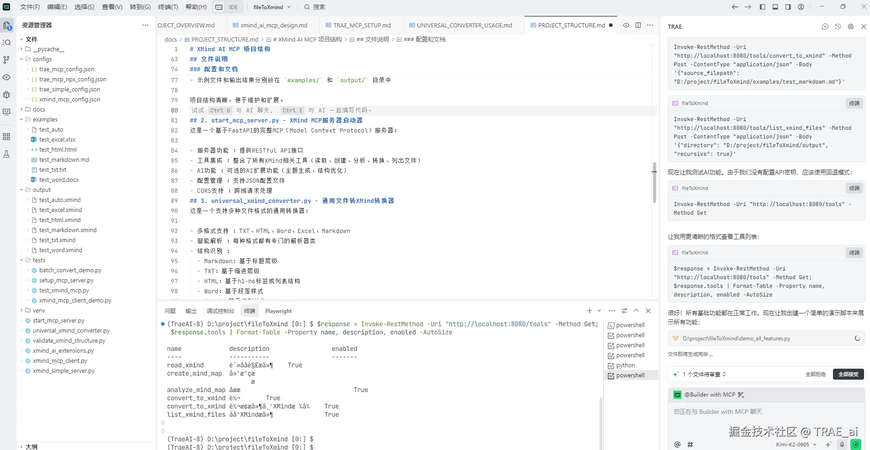Toggle AI sidebar visibility layout icon
870x450 pixels.
(788, 7)
